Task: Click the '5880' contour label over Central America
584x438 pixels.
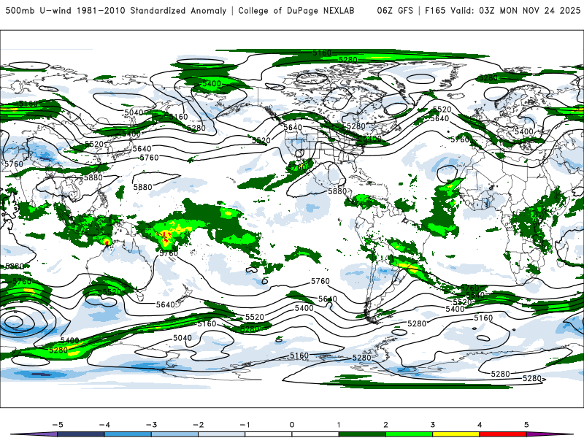Action: [337, 191]
